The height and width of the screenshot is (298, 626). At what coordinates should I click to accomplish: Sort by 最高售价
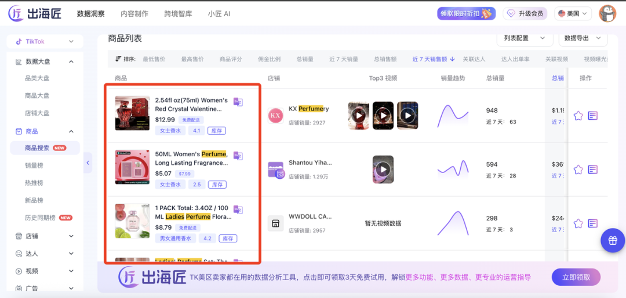[x=192, y=59]
